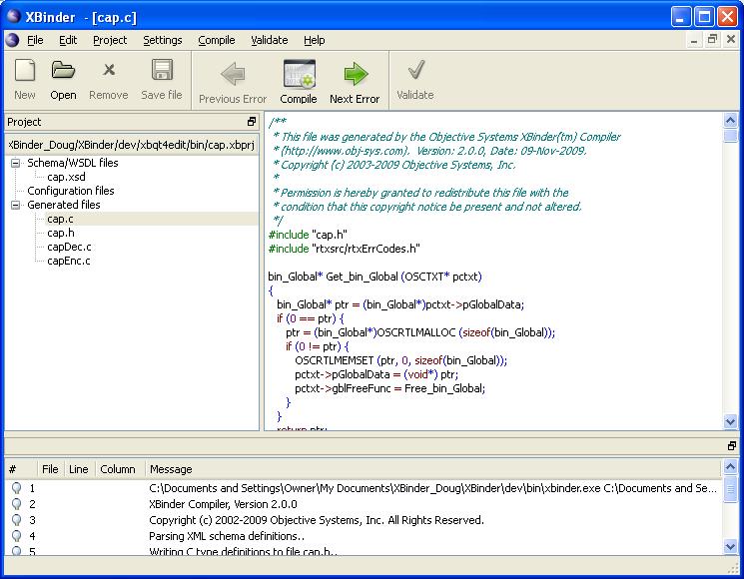Screen dimensions: 744x579
Task: Click the xbinder.exe command line message
Action: (x=432, y=488)
